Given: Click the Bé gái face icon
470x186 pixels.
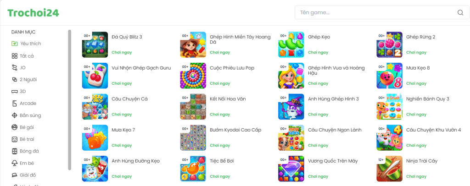Looking at the screenshot, I should pos(14,127).
